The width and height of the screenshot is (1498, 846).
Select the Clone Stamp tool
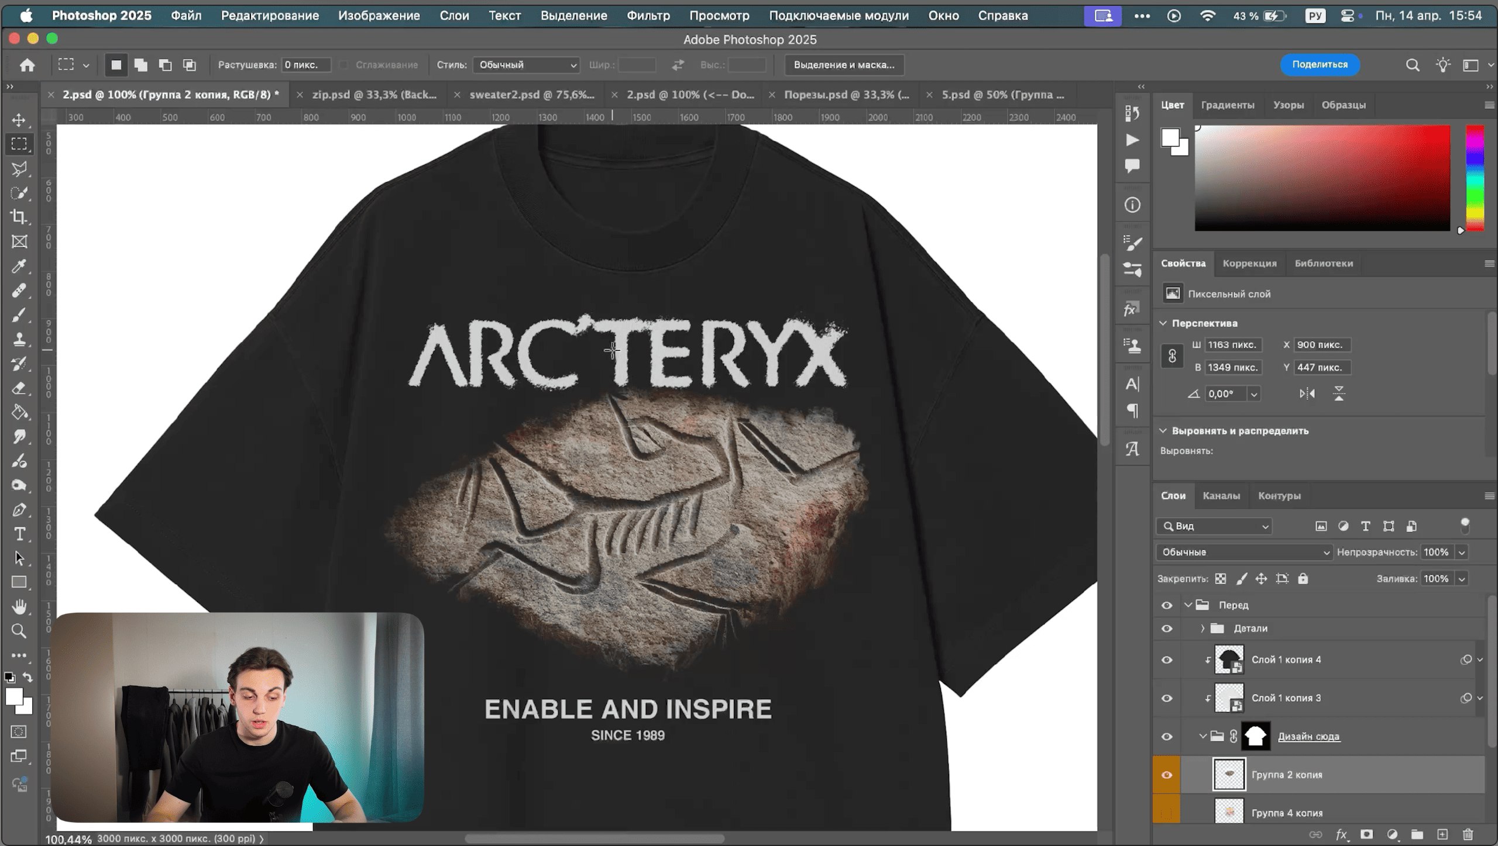pos(19,339)
